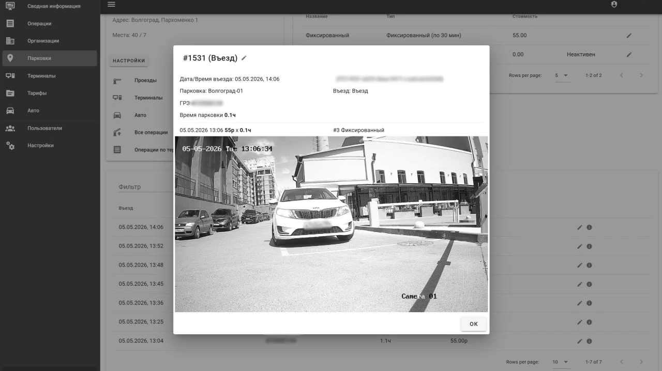The image size is (662, 371).
Task: Go to previous page of entries table
Action: click(x=622, y=362)
